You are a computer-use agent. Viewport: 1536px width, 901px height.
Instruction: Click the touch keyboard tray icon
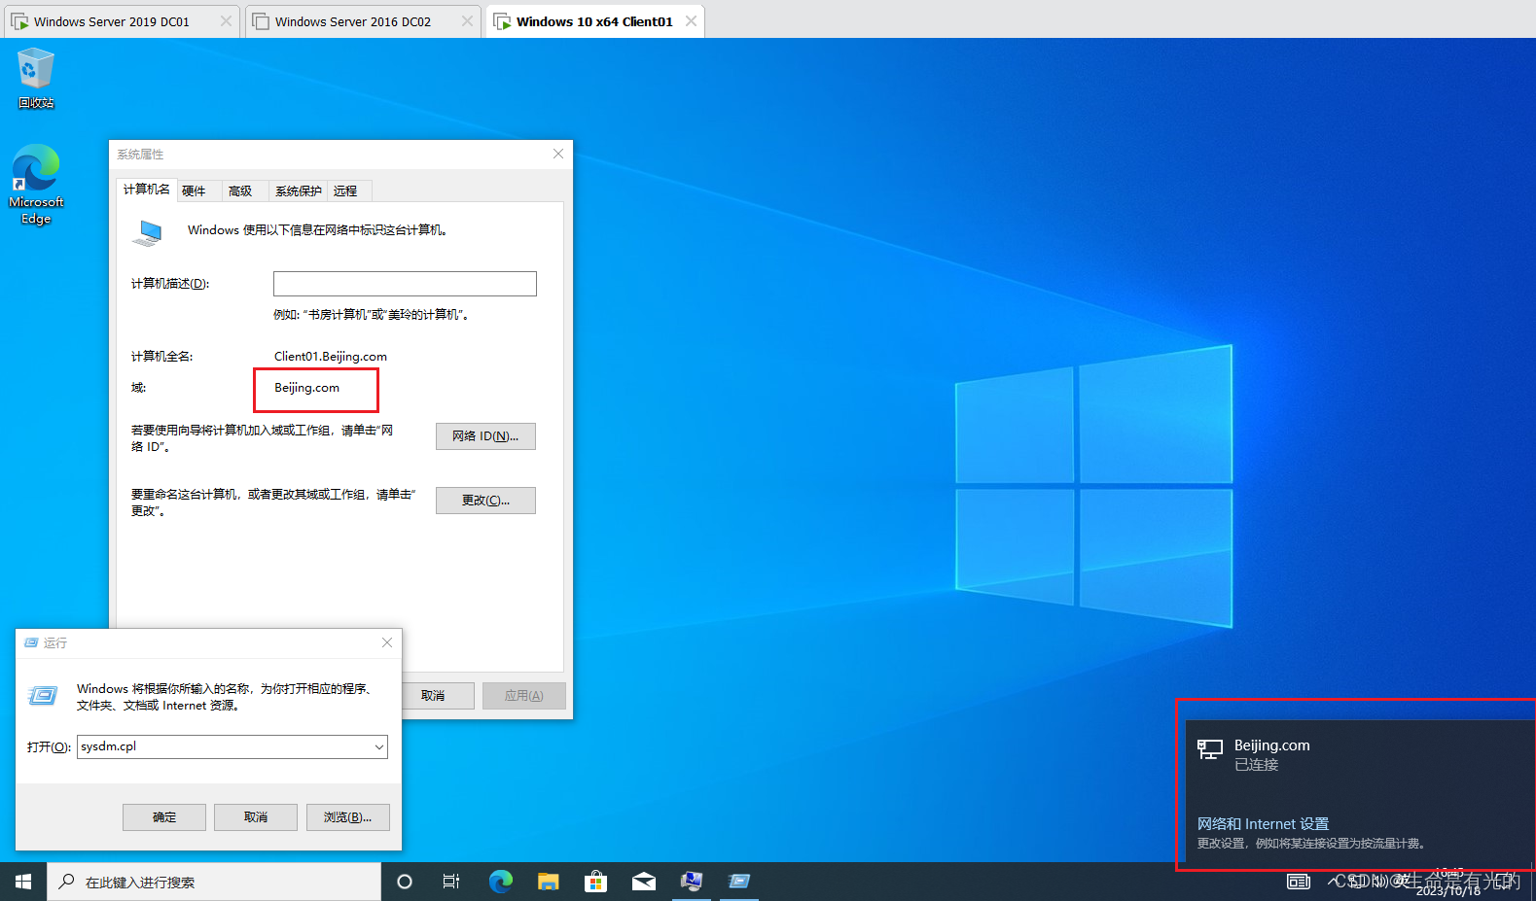click(1299, 882)
